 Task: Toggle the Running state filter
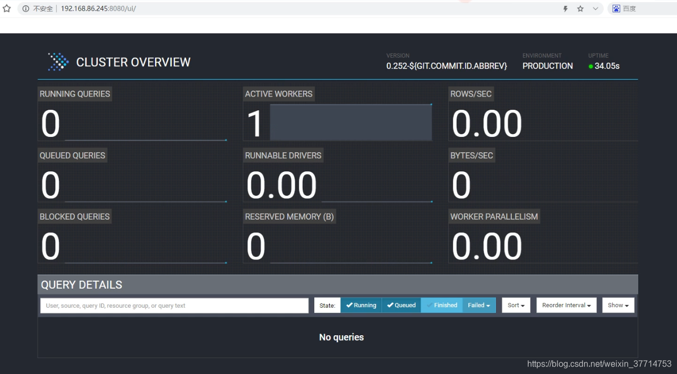point(361,305)
